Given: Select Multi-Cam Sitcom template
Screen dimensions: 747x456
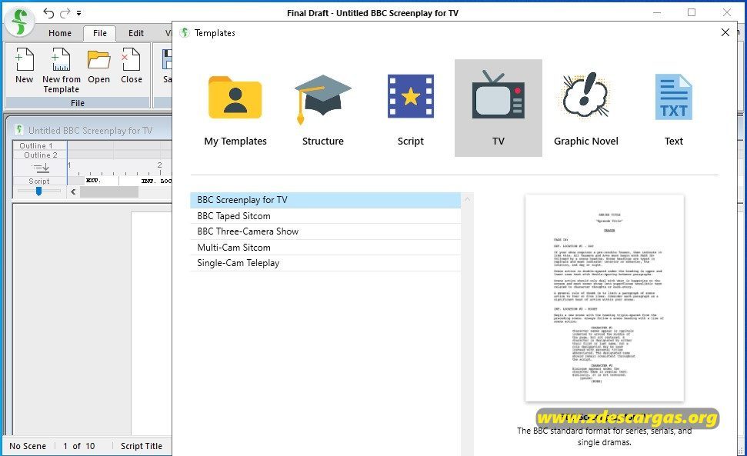Looking at the screenshot, I should tap(325, 248).
